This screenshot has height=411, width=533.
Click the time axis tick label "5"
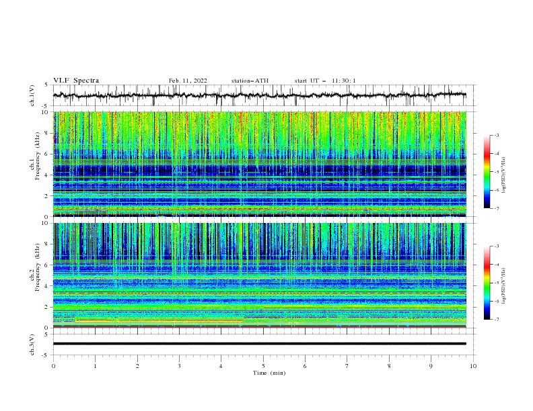pos(263,366)
